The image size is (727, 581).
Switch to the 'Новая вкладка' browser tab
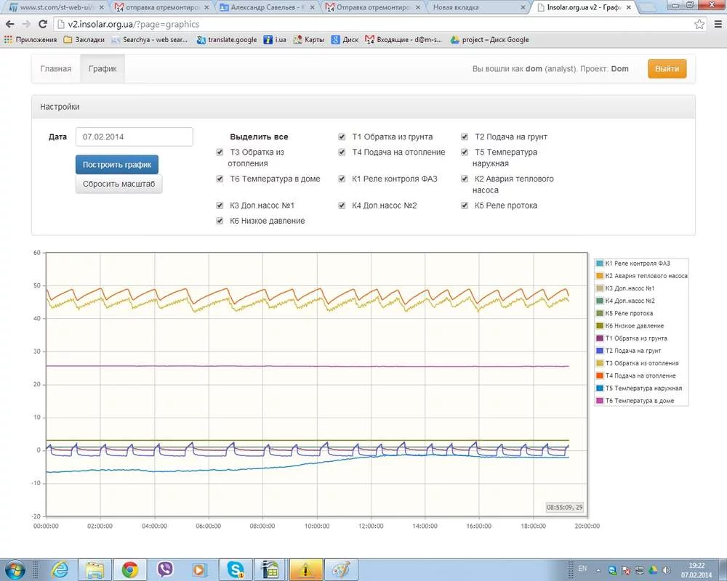(x=475, y=8)
